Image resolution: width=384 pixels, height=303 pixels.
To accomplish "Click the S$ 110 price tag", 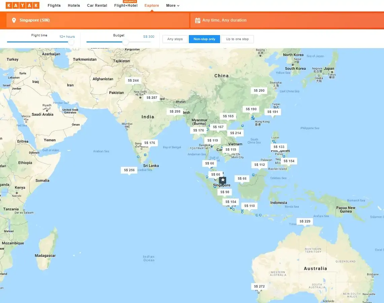I will pos(249,206).
